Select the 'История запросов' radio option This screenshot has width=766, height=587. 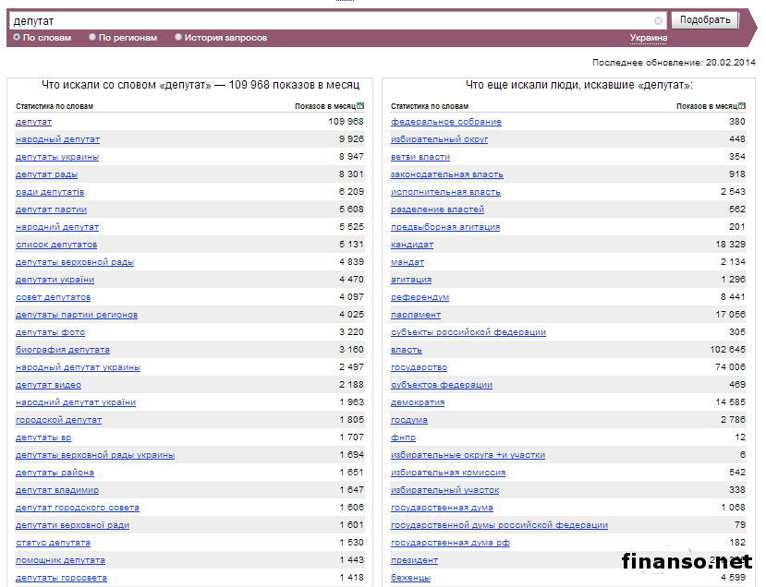pyautogui.click(x=178, y=38)
